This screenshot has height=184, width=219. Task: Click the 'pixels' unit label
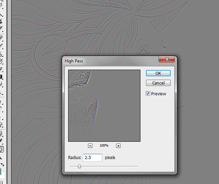coord(110,158)
